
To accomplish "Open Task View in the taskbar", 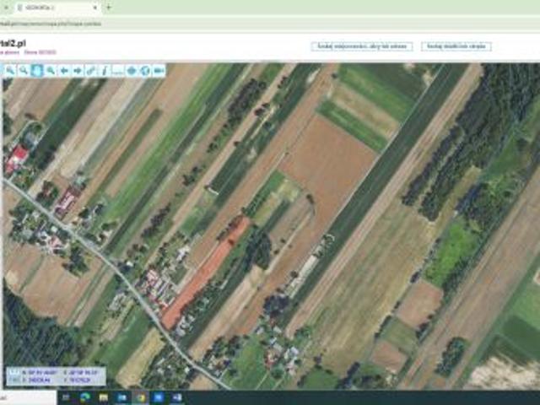I will pos(66,397).
